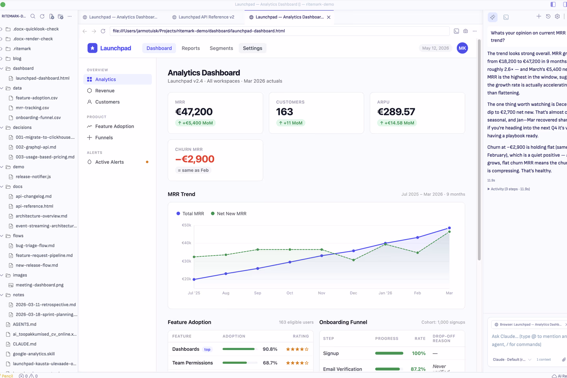This screenshot has width=567, height=378.
Task: Select Revenue in the overview sidebar
Action: 118,91
